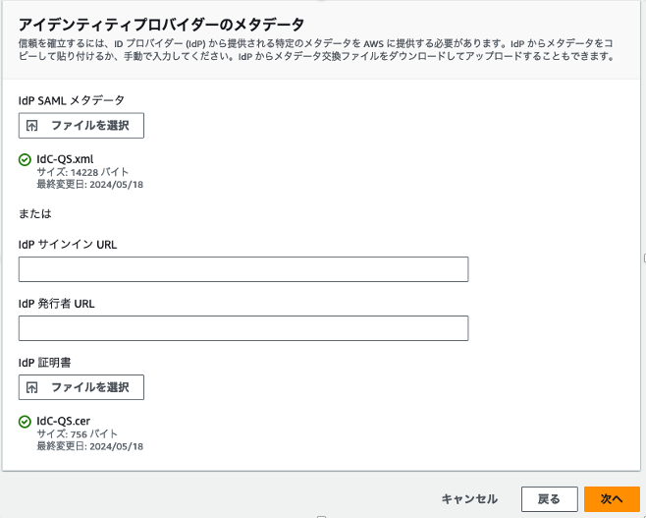Image resolution: width=646 pixels, height=518 pixels.
Task: Click the last-modified date under IdC-QS.xml
Action: tap(90, 185)
